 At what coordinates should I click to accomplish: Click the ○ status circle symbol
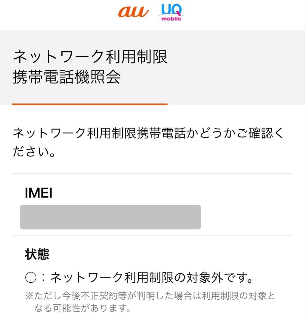[x=31, y=278]
